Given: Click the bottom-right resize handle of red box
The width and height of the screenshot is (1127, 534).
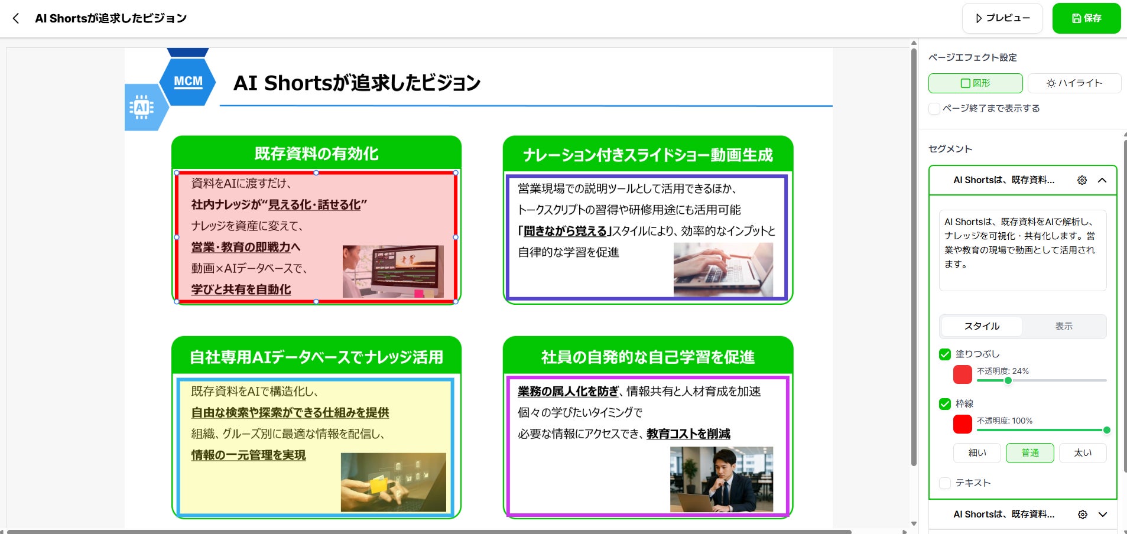Looking at the screenshot, I should [x=456, y=301].
